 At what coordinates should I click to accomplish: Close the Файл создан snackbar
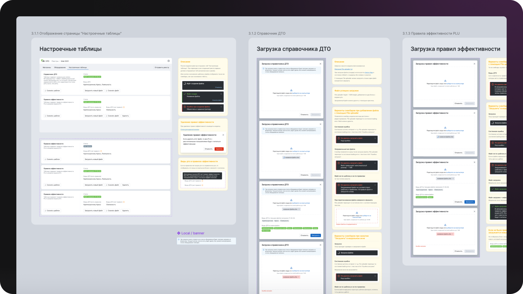(221, 94)
